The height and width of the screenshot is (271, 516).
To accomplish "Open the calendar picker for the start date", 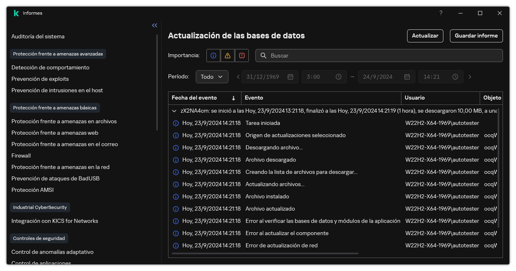I will (291, 76).
